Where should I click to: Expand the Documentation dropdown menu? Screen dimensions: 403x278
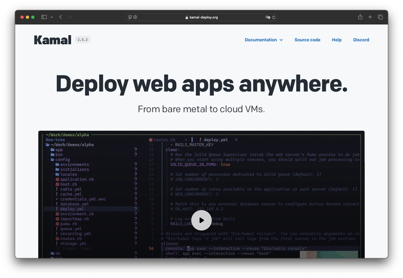point(263,40)
